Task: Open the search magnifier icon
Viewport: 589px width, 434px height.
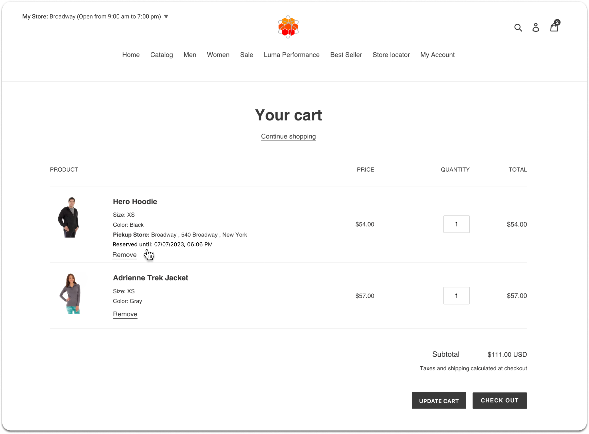Action: (x=518, y=28)
